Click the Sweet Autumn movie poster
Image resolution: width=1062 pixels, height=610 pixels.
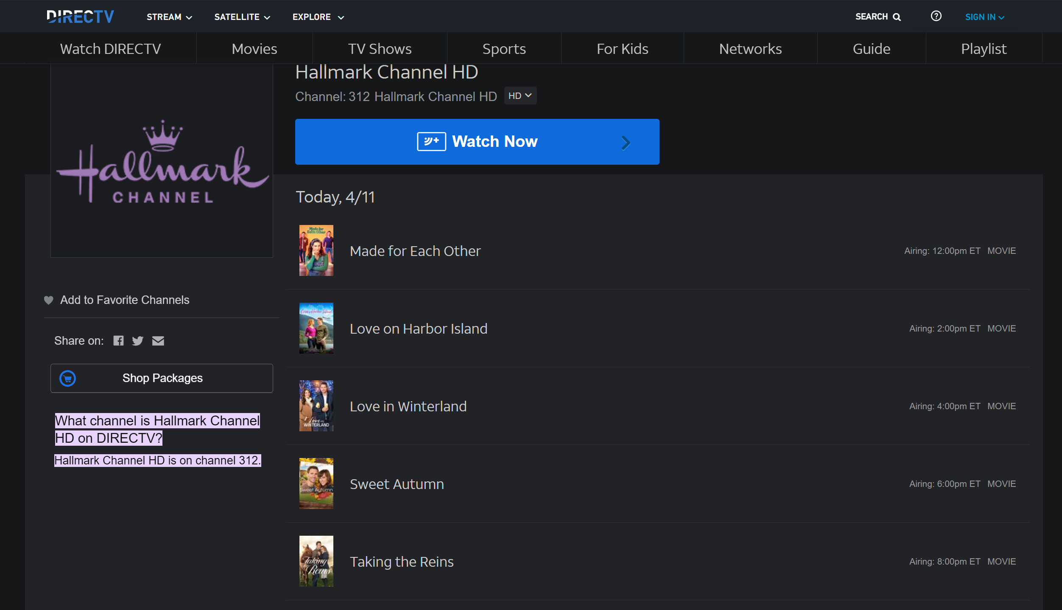click(316, 484)
